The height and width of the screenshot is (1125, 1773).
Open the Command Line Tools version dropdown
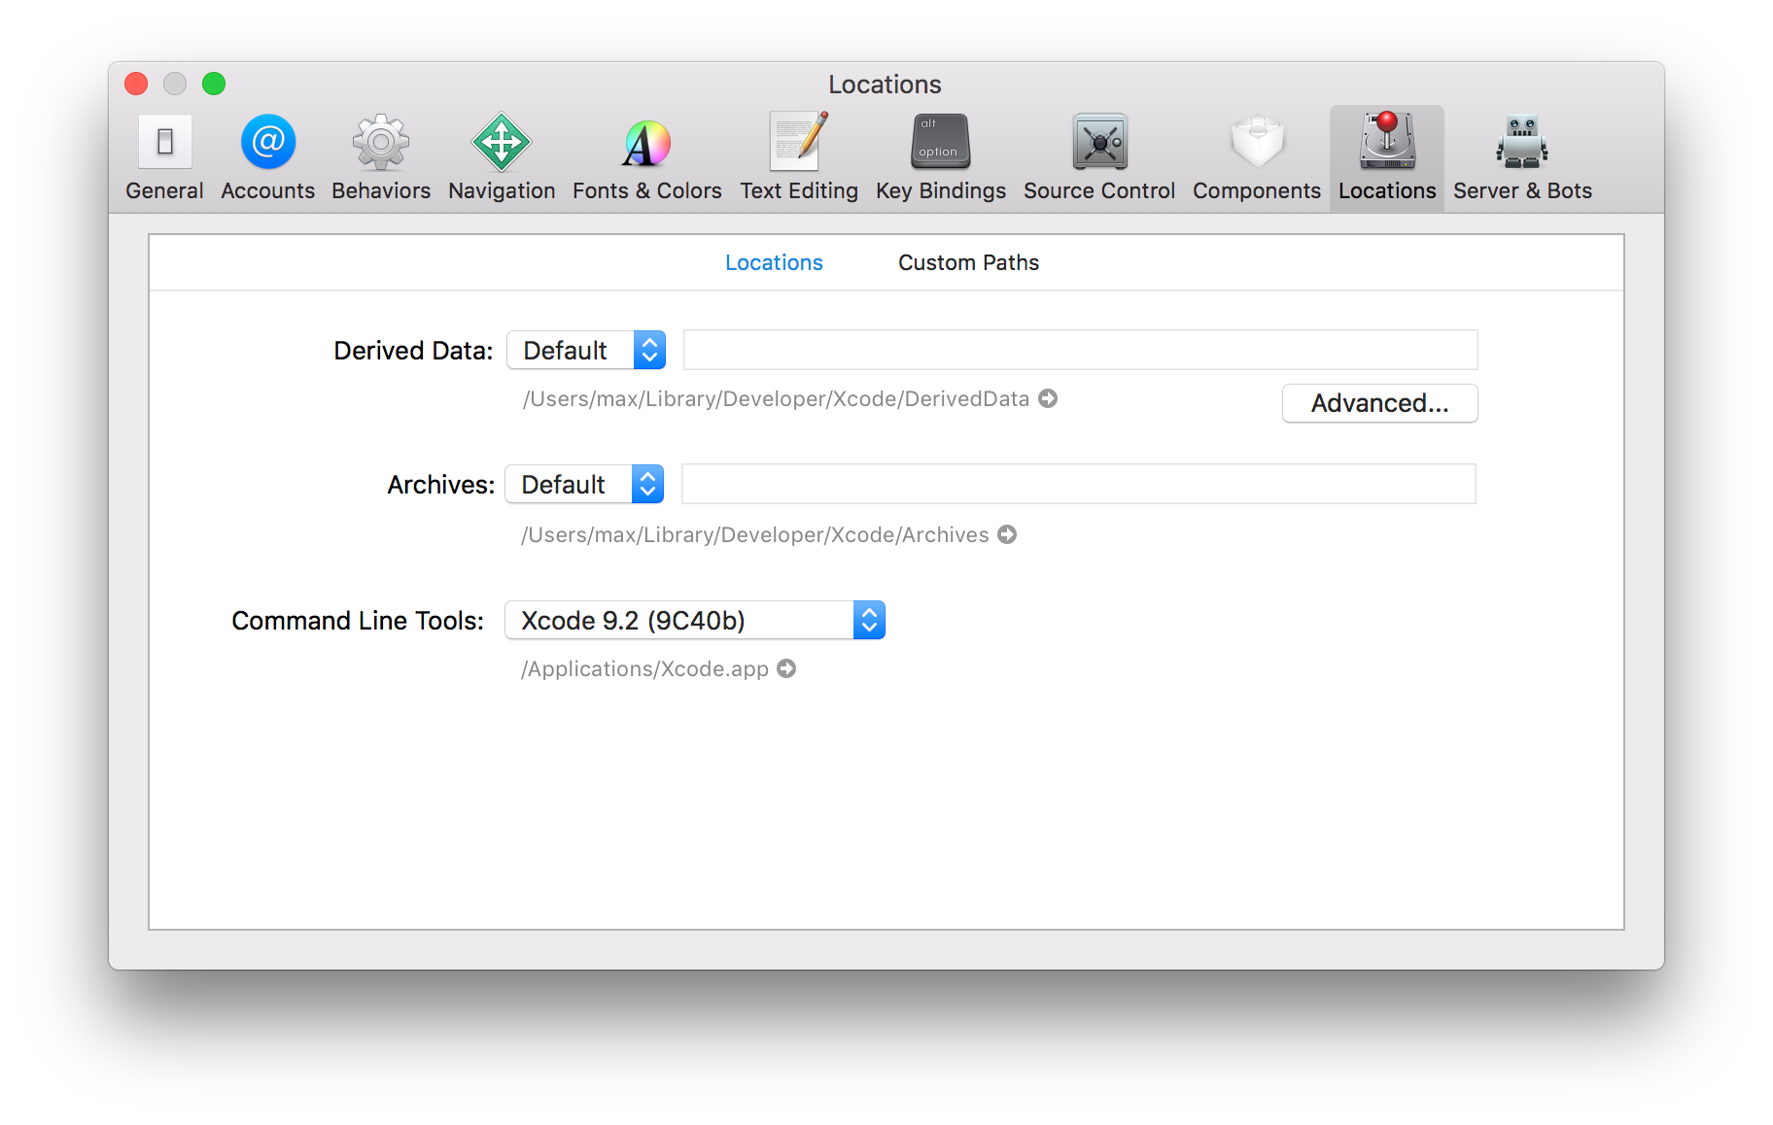point(694,620)
